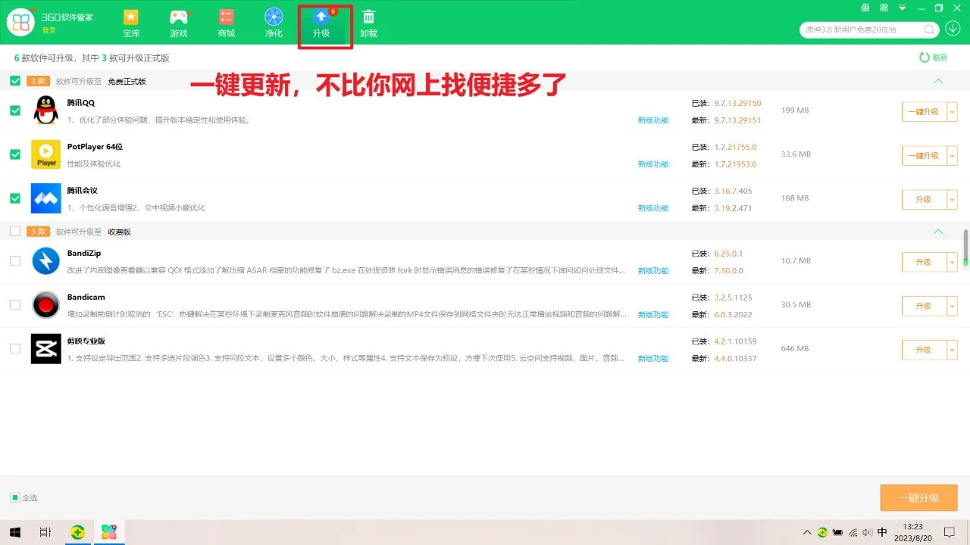Open 新版功能 link for BandiZip
970x545 pixels.
(x=653, y=271)
